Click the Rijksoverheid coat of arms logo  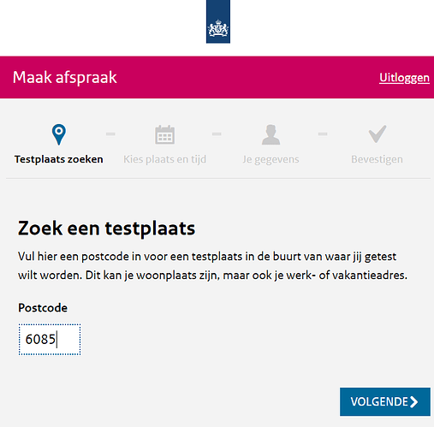218,21
